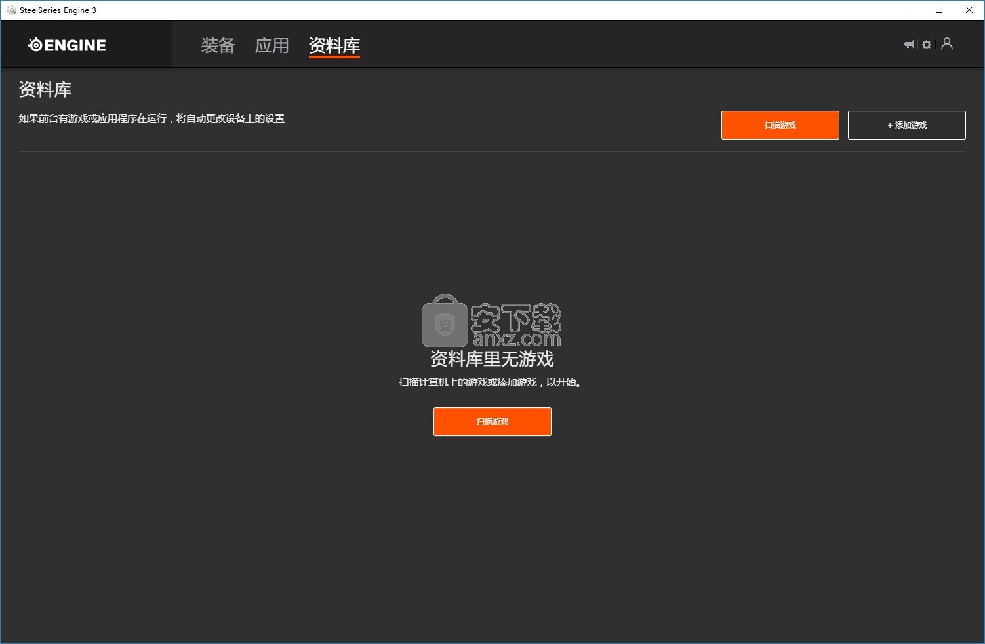The height and width of the screenshot is (644, 985).
Task: Open the announcements megaphone icon
Action: tap(909, 45)
